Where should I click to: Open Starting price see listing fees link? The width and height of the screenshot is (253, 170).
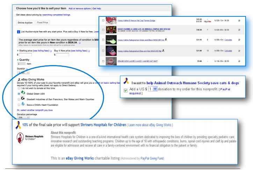tap(41, 51)
